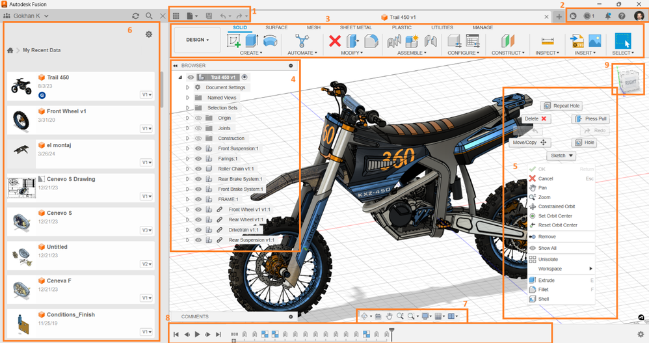Refresh the data panel
The height and width of the screenshot is (343, 649).
point(135,16)
